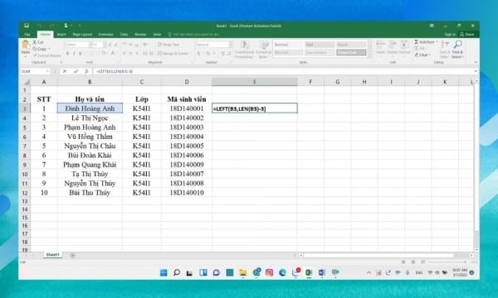Switch to Page Layout view in status bar

tap(413, 262)
